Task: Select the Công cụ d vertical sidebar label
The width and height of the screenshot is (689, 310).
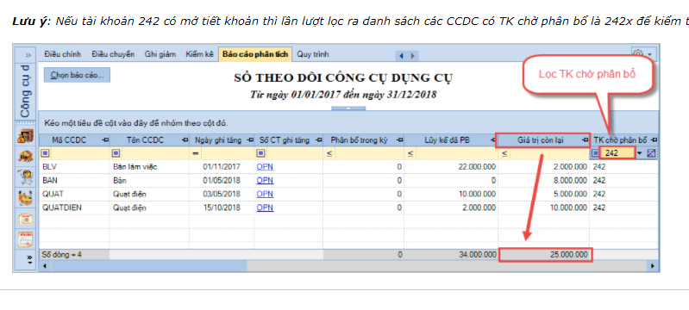Action: coord(26,91)
